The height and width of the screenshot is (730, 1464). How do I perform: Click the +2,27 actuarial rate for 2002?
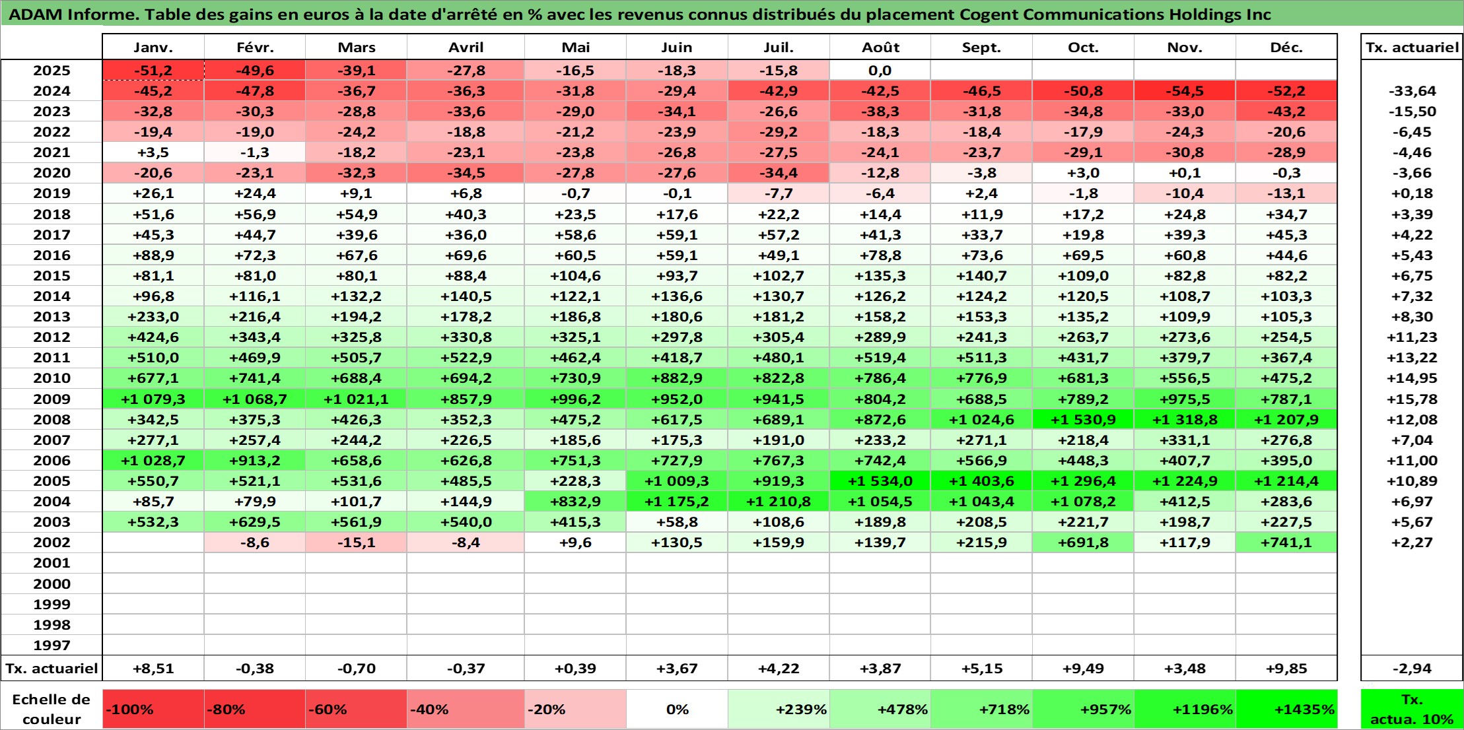pos(1412,543)
